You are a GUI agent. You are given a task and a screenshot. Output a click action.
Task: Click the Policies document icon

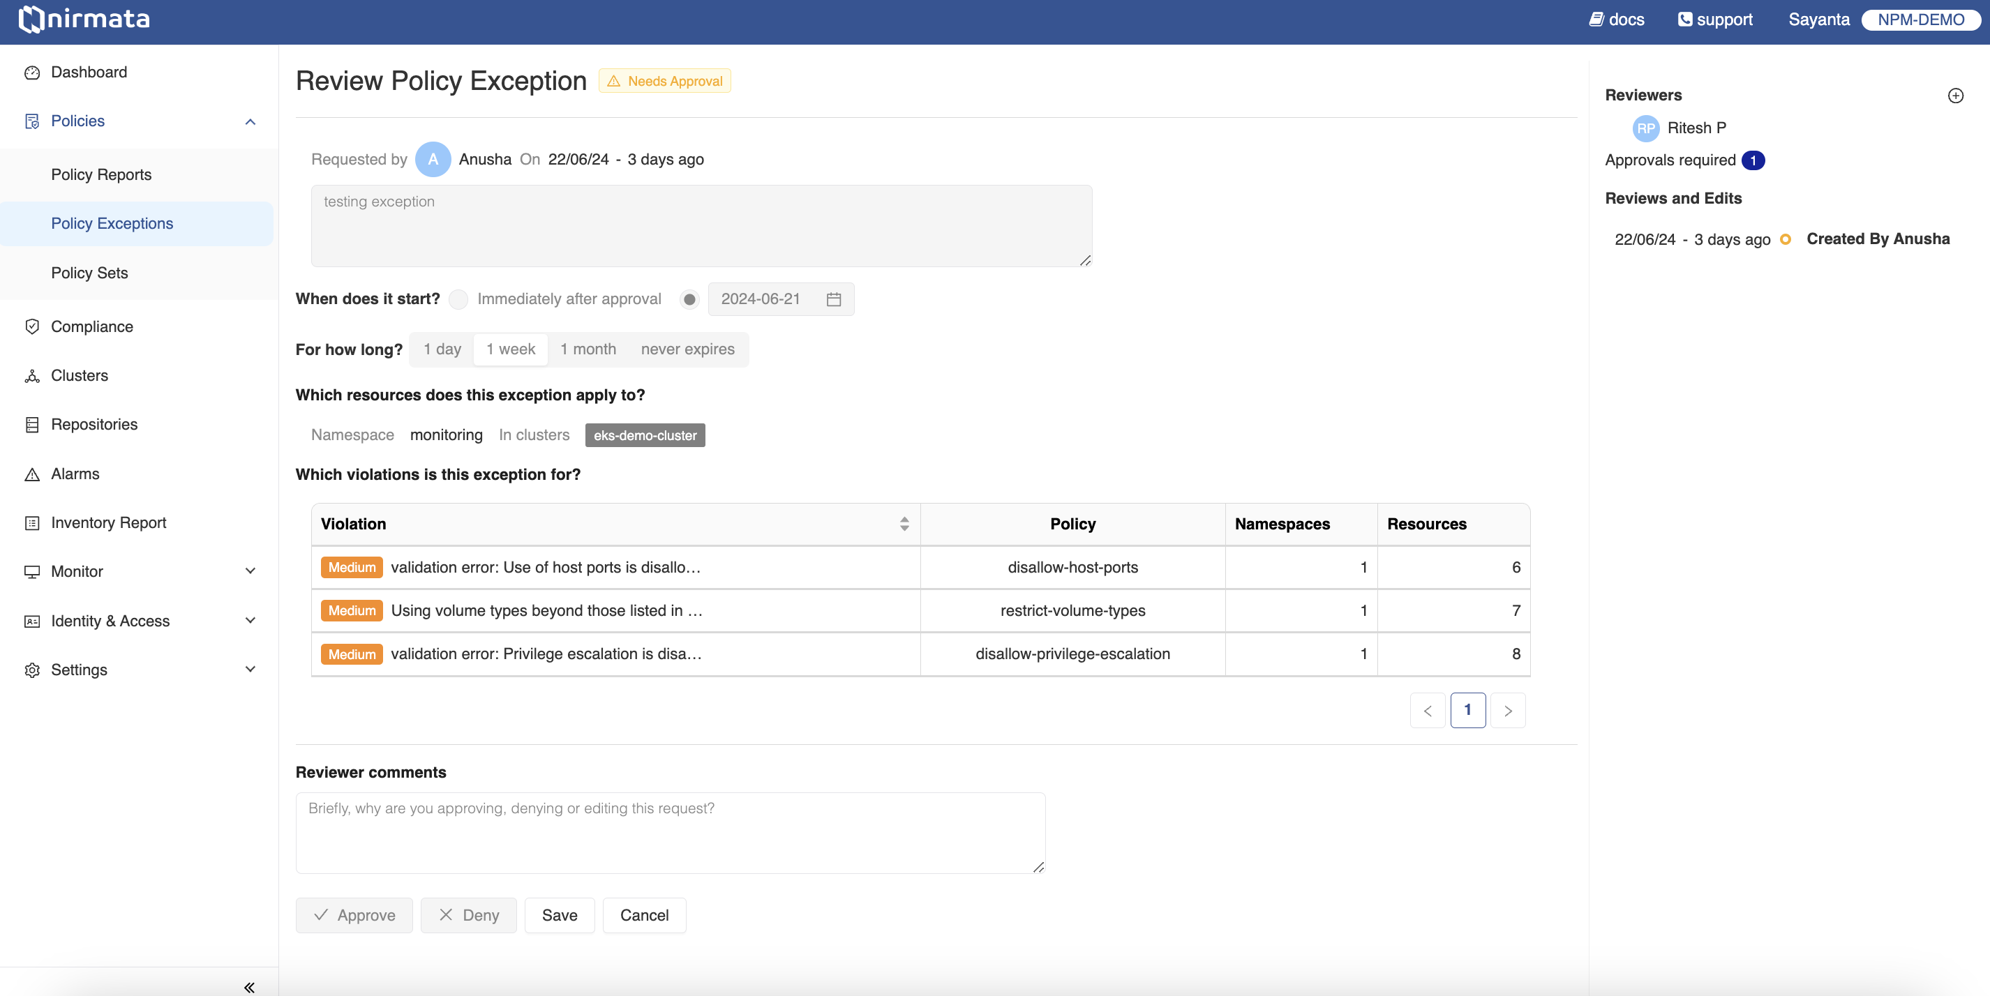tap(31, 121)
